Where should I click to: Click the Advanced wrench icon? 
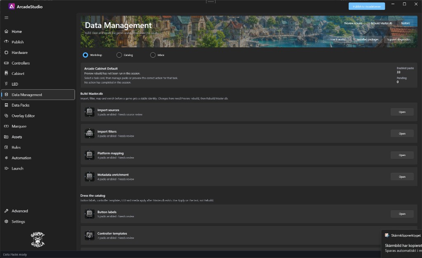7,211
